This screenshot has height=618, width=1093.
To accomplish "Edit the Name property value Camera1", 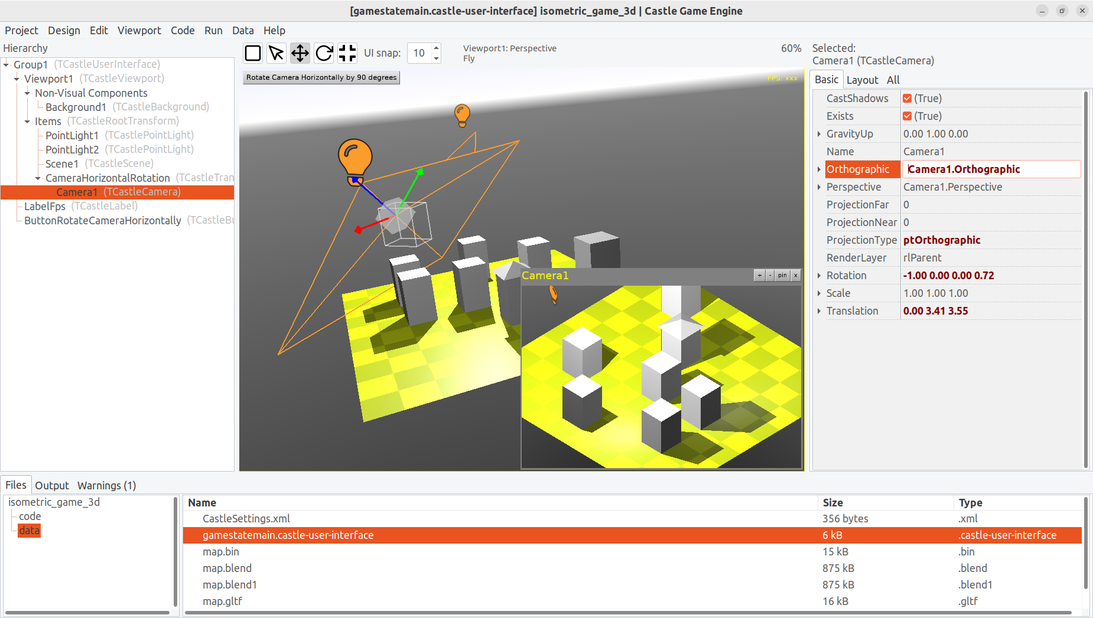I will click(991, 152).
